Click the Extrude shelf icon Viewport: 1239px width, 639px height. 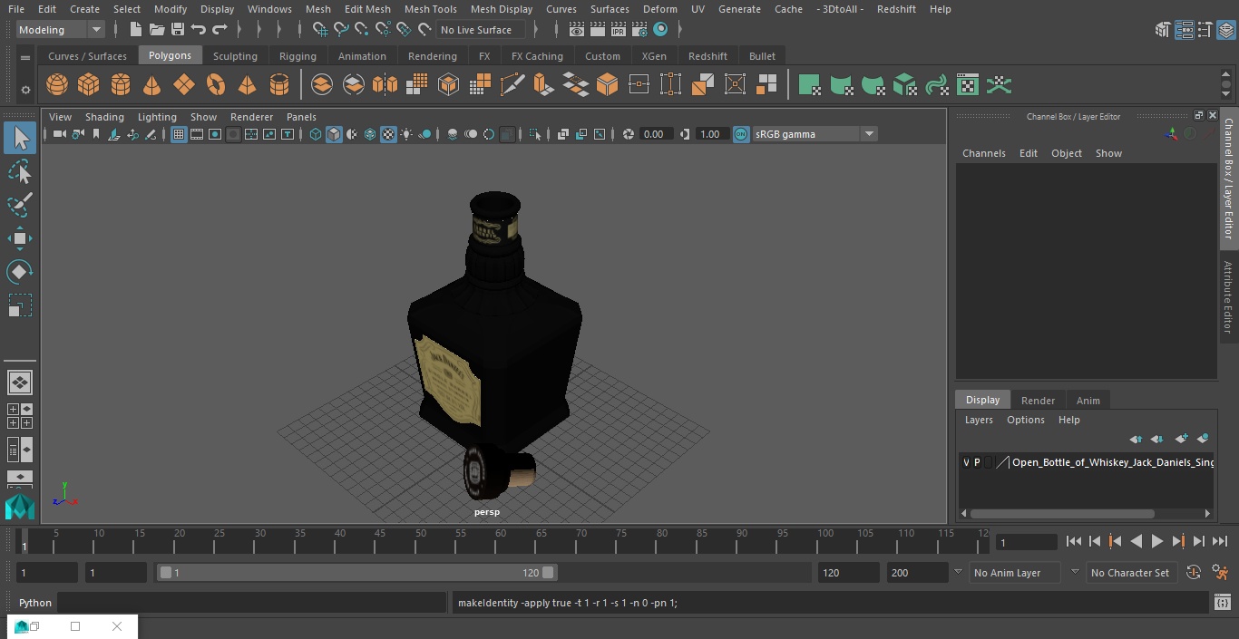(543, 85)
